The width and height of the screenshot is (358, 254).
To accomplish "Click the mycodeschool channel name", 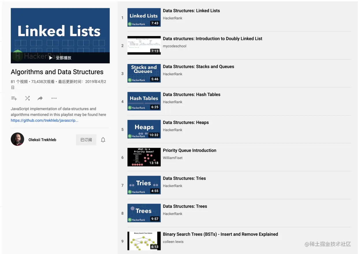I will point(175,46).
